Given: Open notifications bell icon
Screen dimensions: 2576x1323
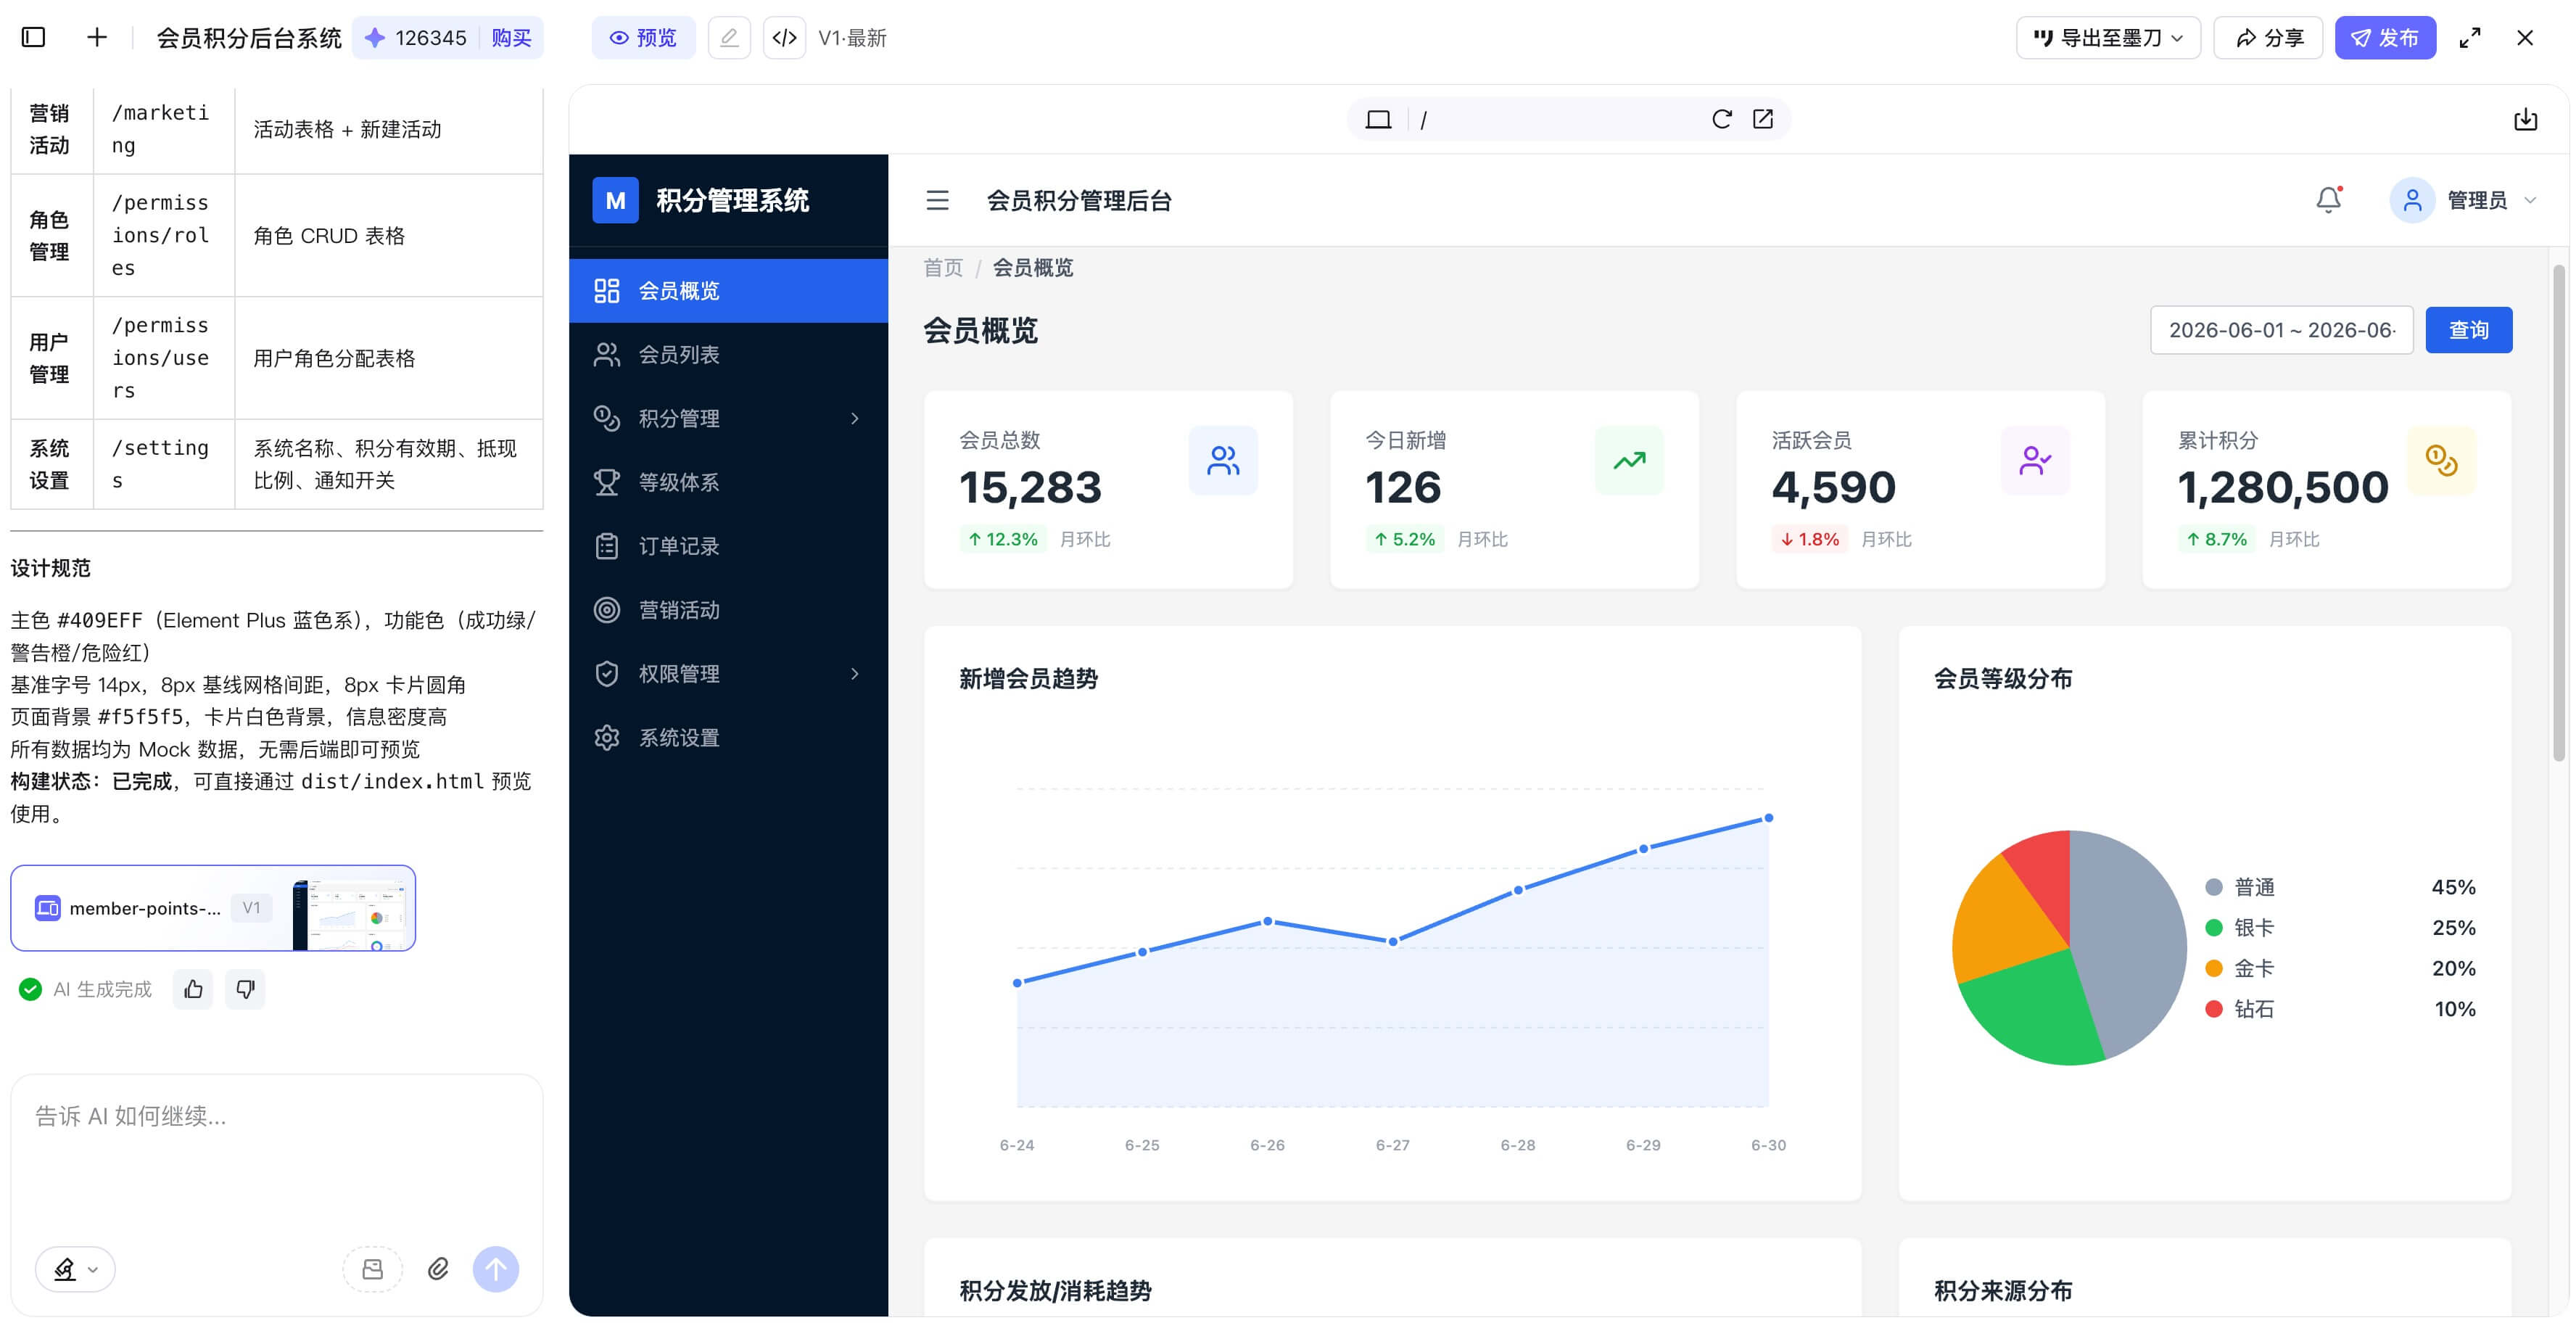Looking at the screenshot, I should 2329,201.
